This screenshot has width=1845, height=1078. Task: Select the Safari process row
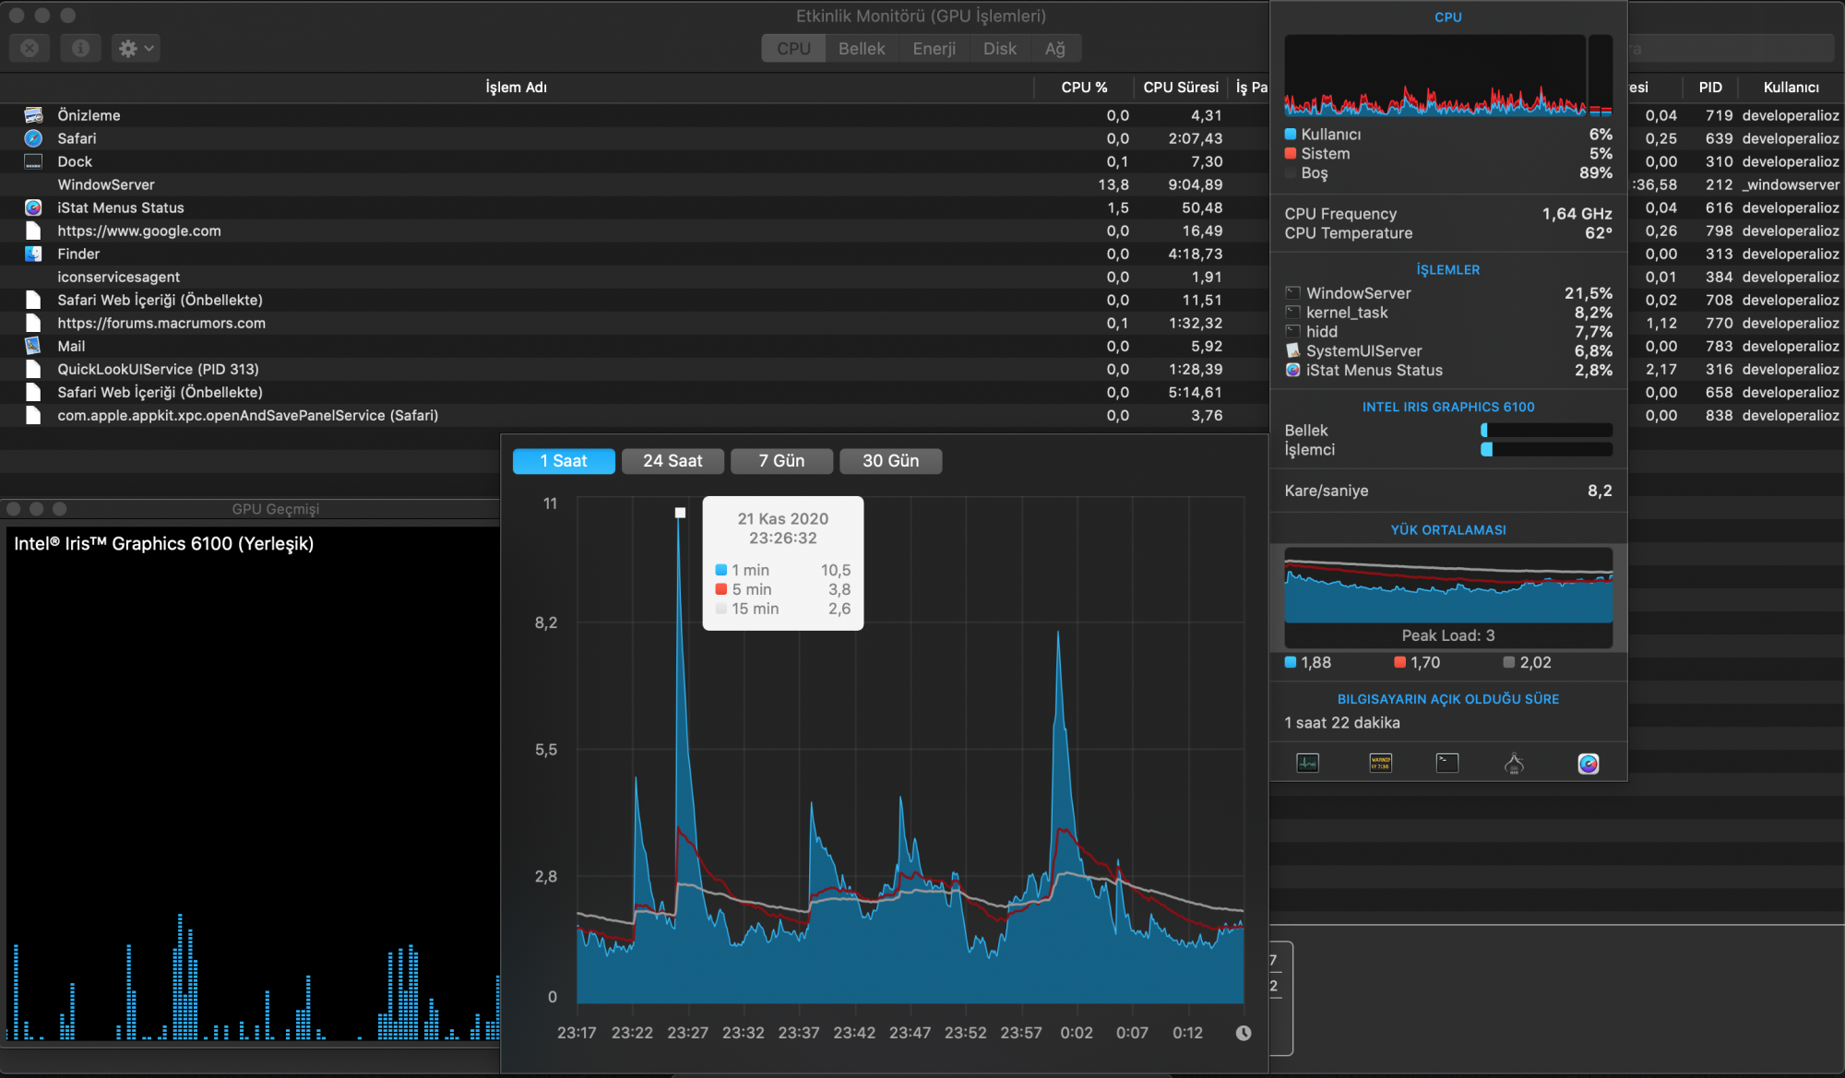[77, 138]
